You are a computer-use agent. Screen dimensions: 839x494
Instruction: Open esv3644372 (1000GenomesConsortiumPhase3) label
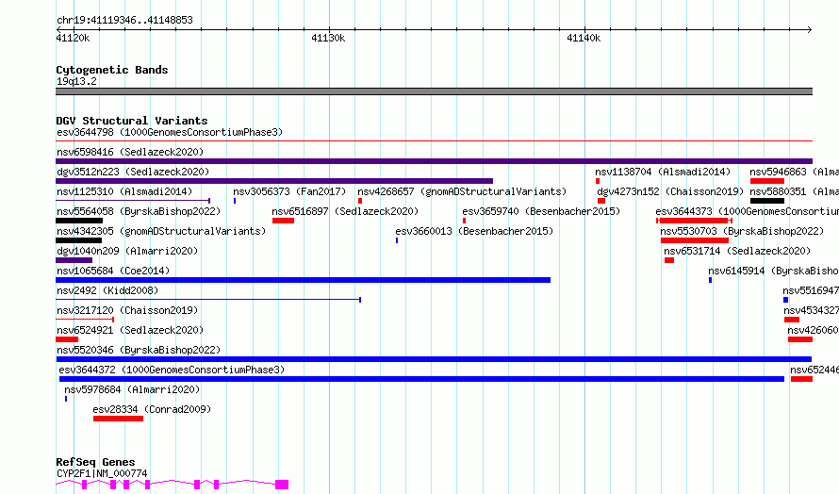point(172,370)
